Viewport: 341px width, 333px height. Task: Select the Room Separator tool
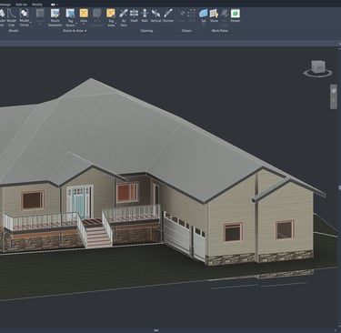tap(55, 17)
